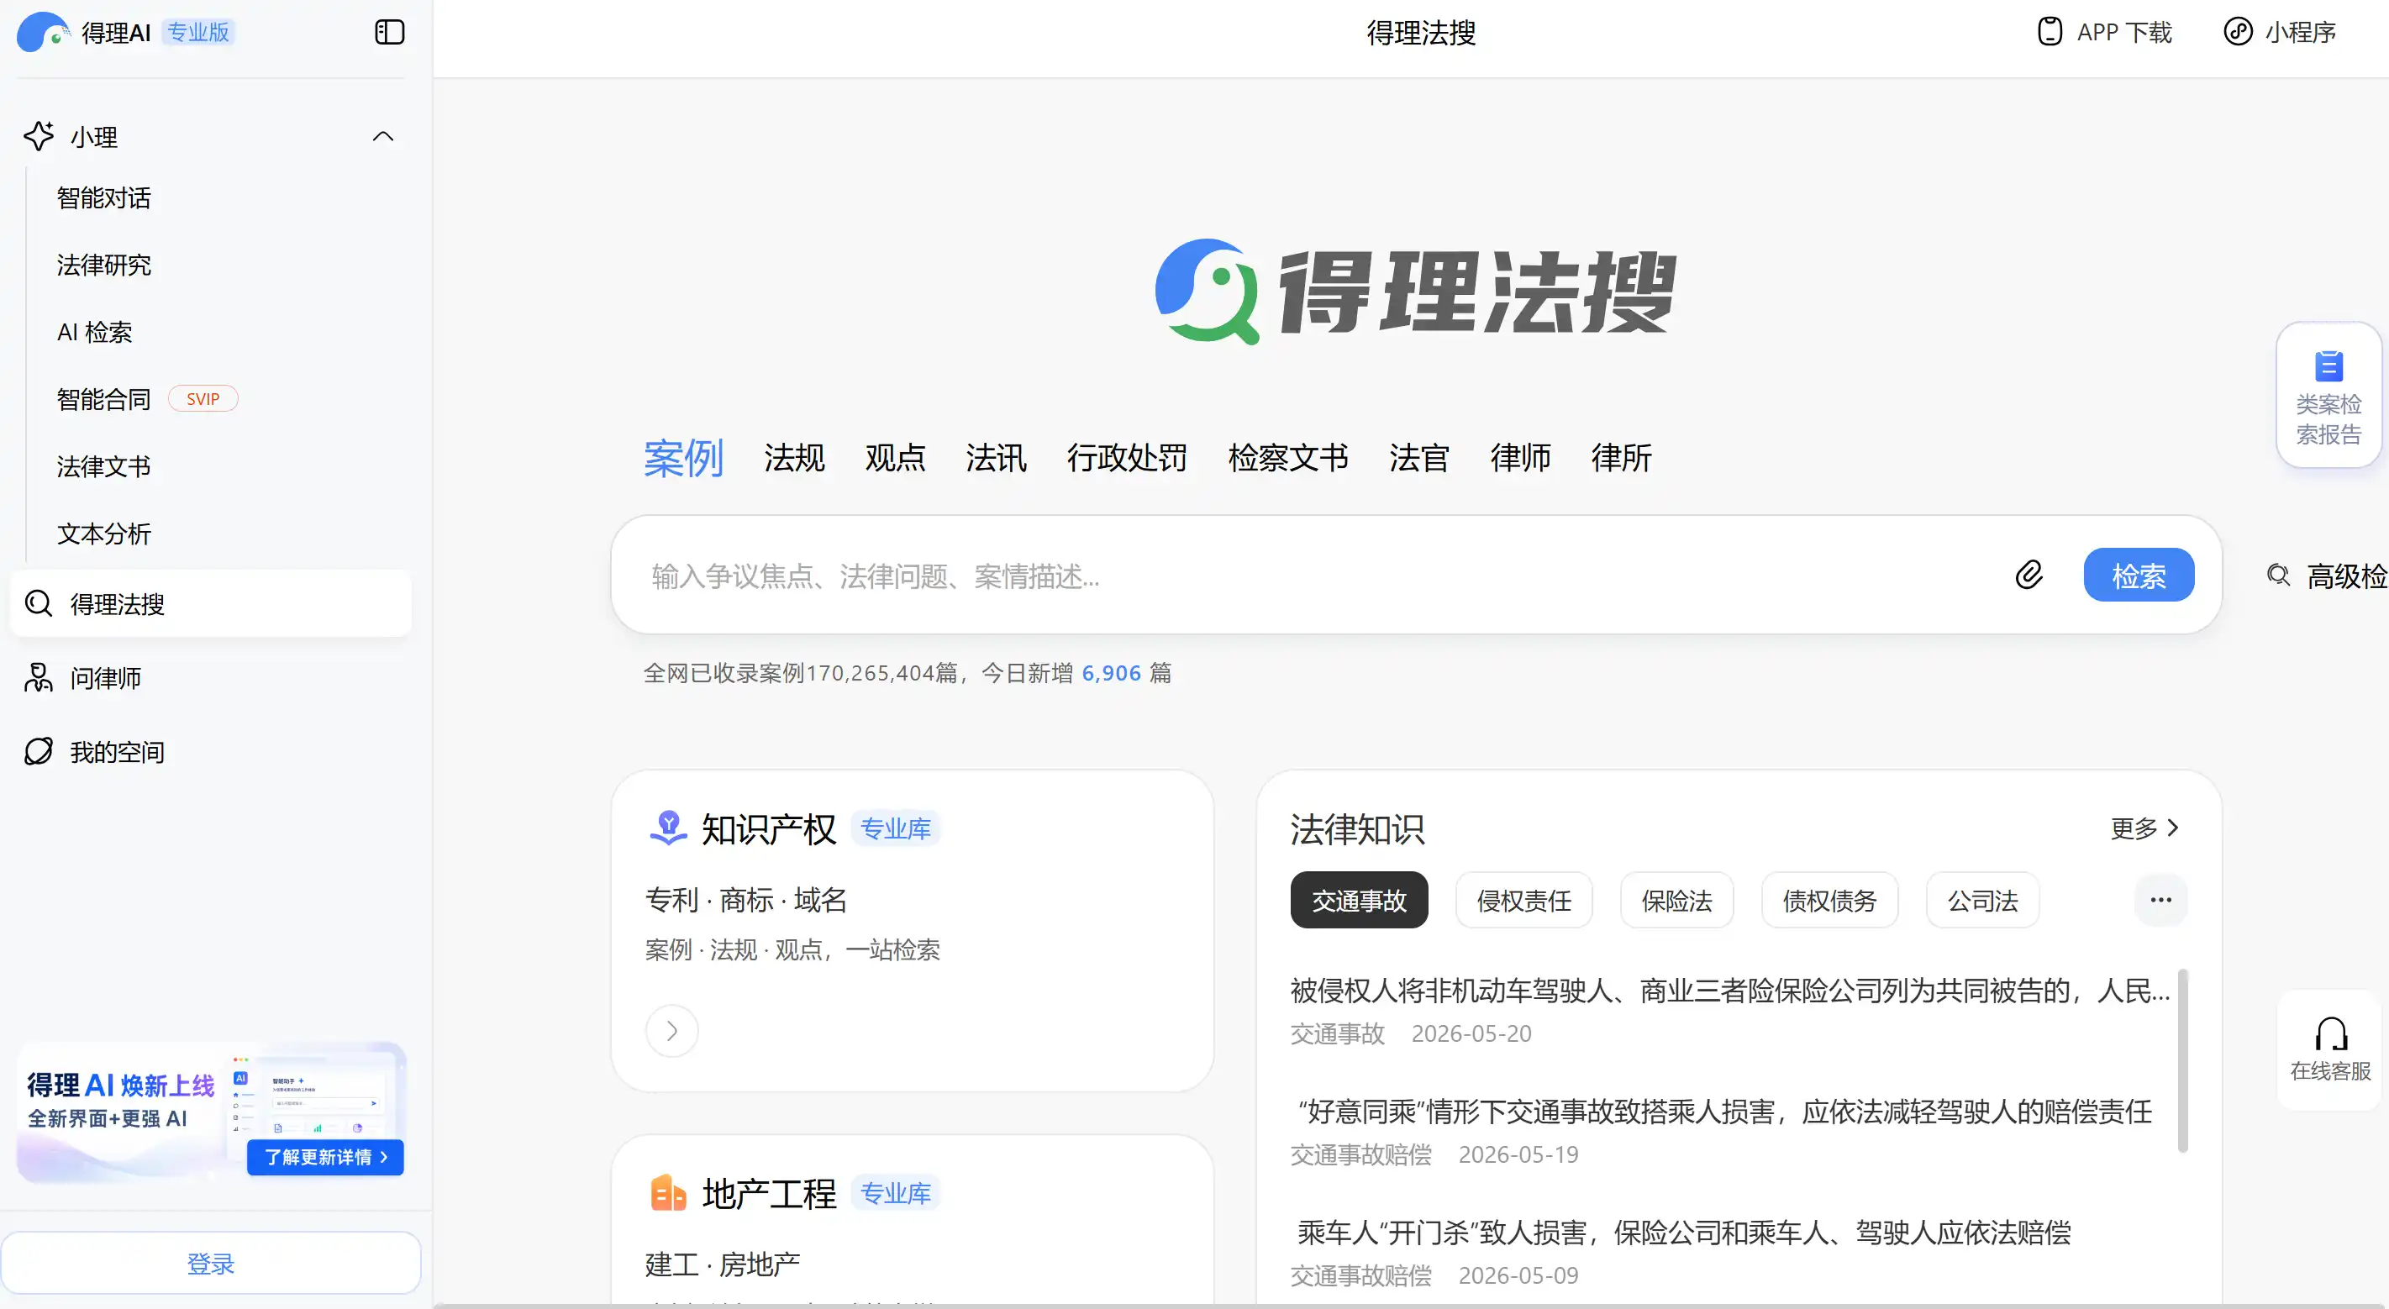The height and width of the screenshot is (1309, 2389).
Task: Click the 小程序 mini-program icon
Action: (2239, 32)
